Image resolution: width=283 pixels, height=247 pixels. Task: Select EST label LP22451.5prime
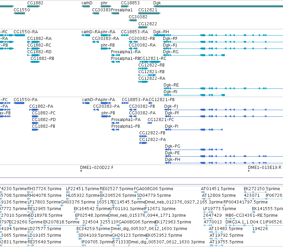coord(83,189)
